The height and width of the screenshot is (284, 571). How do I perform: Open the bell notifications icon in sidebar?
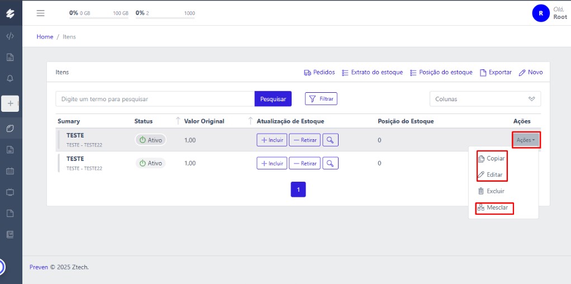[x=10, y=78]
